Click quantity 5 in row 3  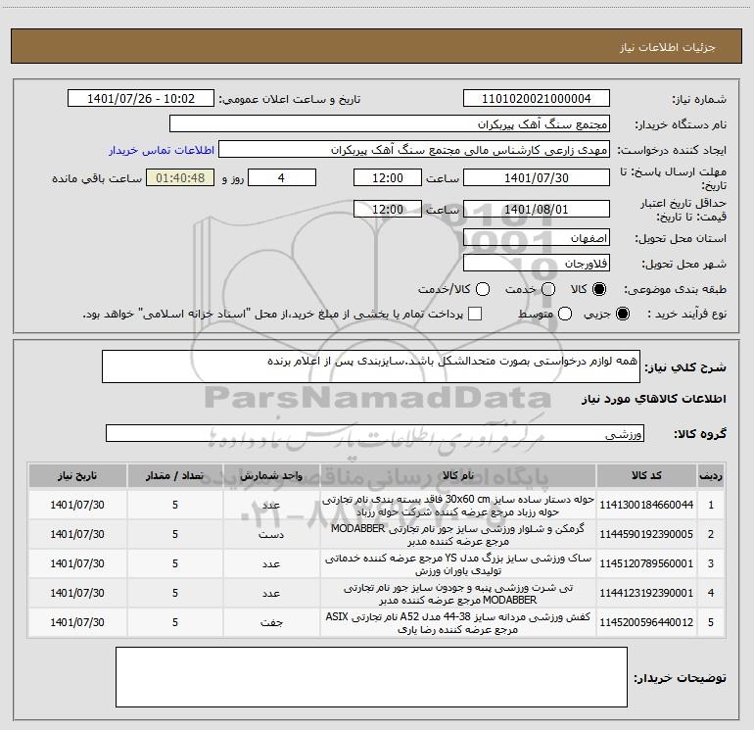click(x=175, y=563)
